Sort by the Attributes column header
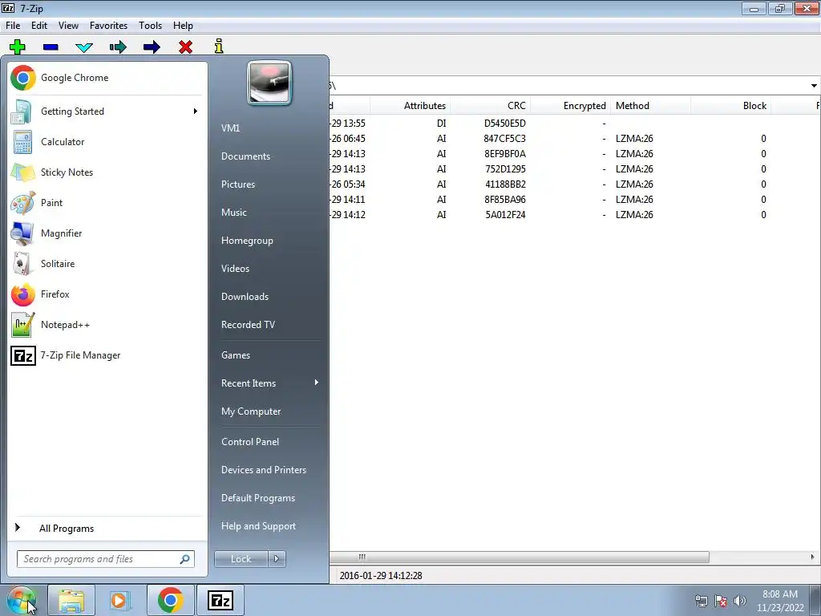 410,106
